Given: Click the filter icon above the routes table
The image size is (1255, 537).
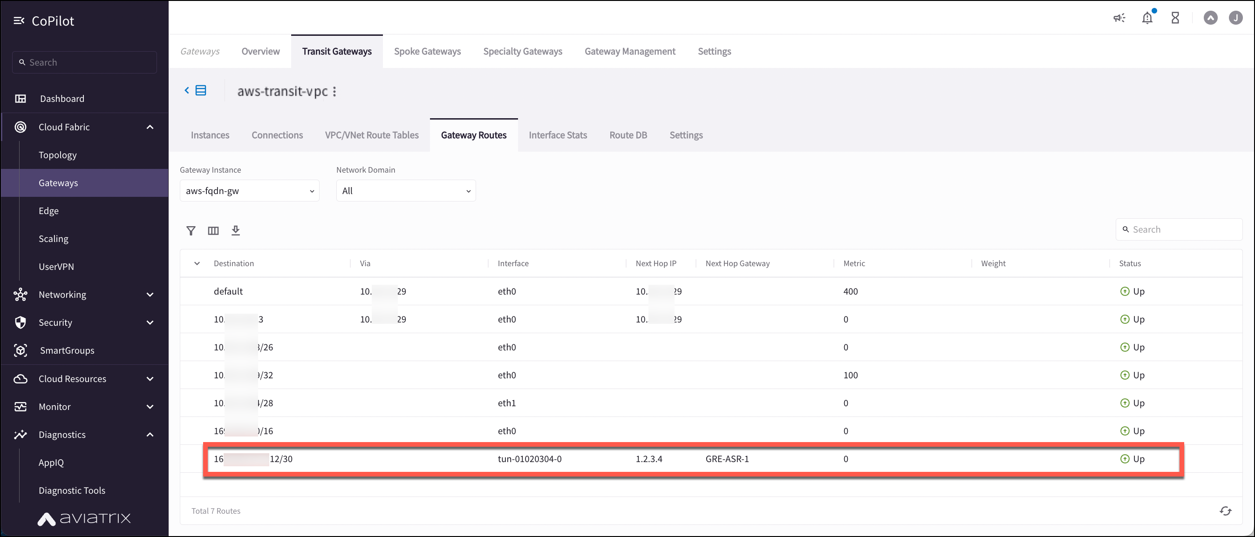Looking at the screenshot, I should [191, 231].
